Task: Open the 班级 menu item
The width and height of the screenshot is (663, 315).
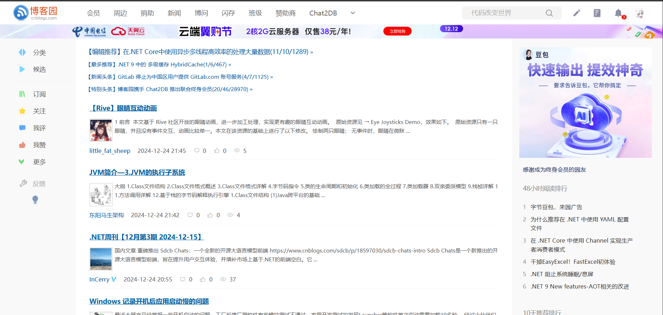Action: 255,13
